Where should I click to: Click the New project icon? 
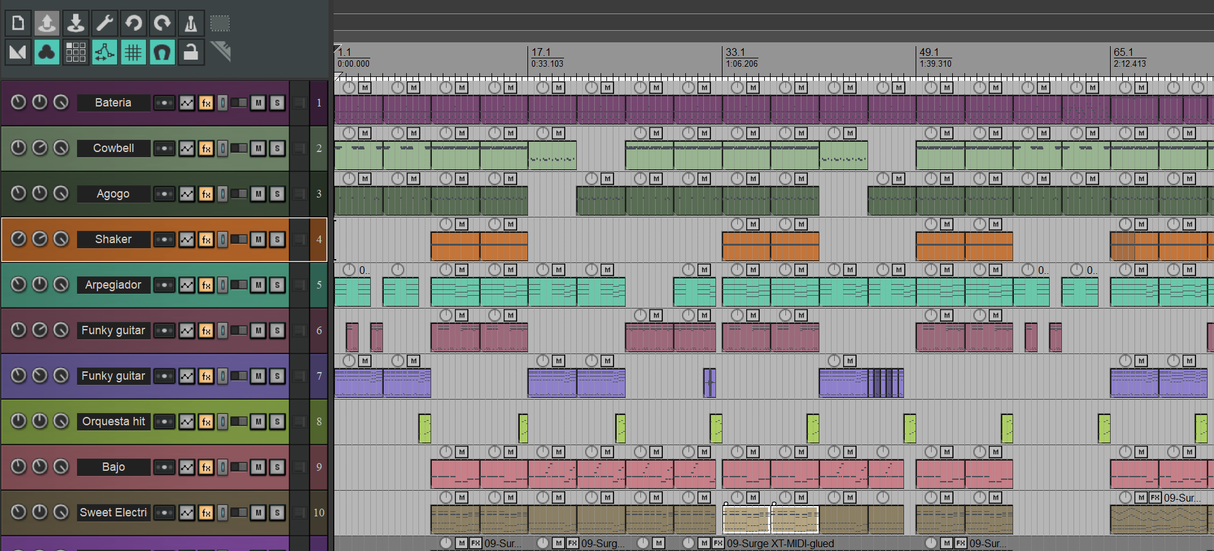pyautogui.click(x=18, y=24)
